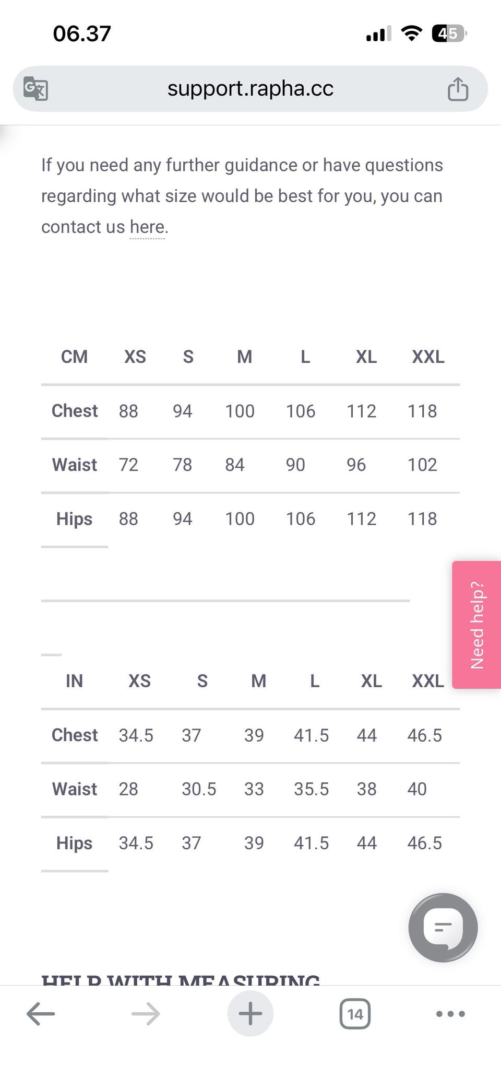Click the pink Need help? tab
The height and width of the screenshot is (1086, 501).
477,625
